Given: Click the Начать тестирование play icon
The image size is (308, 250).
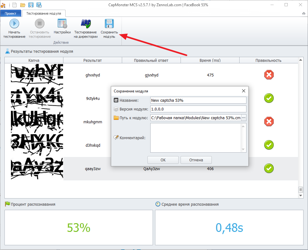Looking at the screenshot, I should click(x=14, y=24).
